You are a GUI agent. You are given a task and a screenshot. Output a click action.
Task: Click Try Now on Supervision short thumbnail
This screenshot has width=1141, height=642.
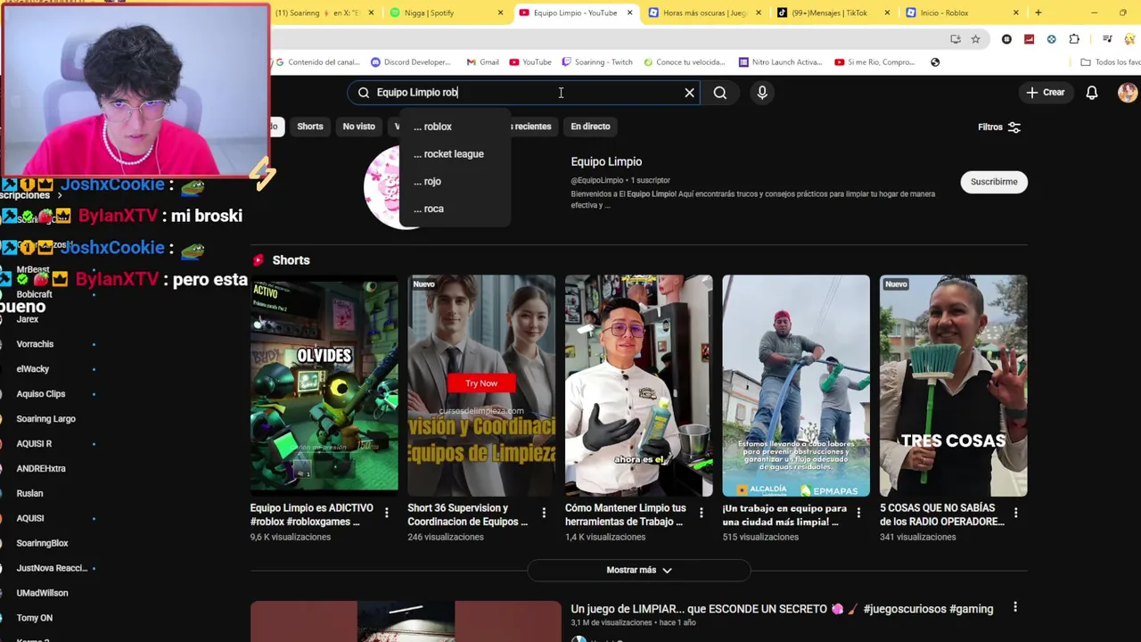[481, 383]
